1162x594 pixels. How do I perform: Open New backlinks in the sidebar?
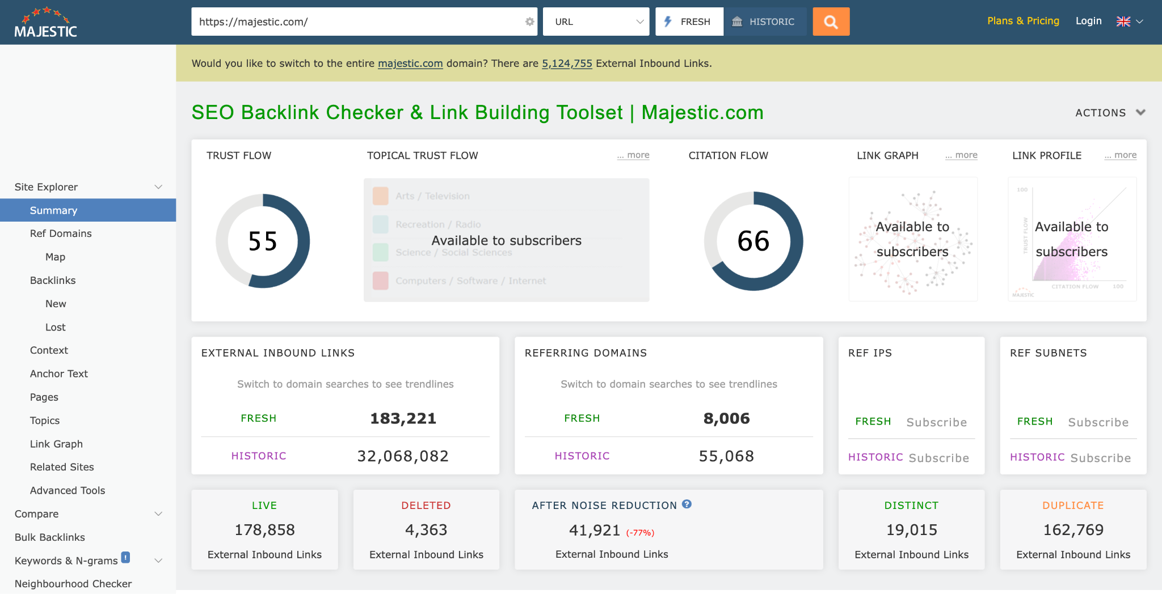tap(56, 304)
